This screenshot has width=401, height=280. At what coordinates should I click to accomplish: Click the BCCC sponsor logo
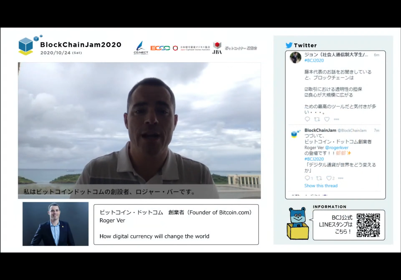tap(160, 48)
